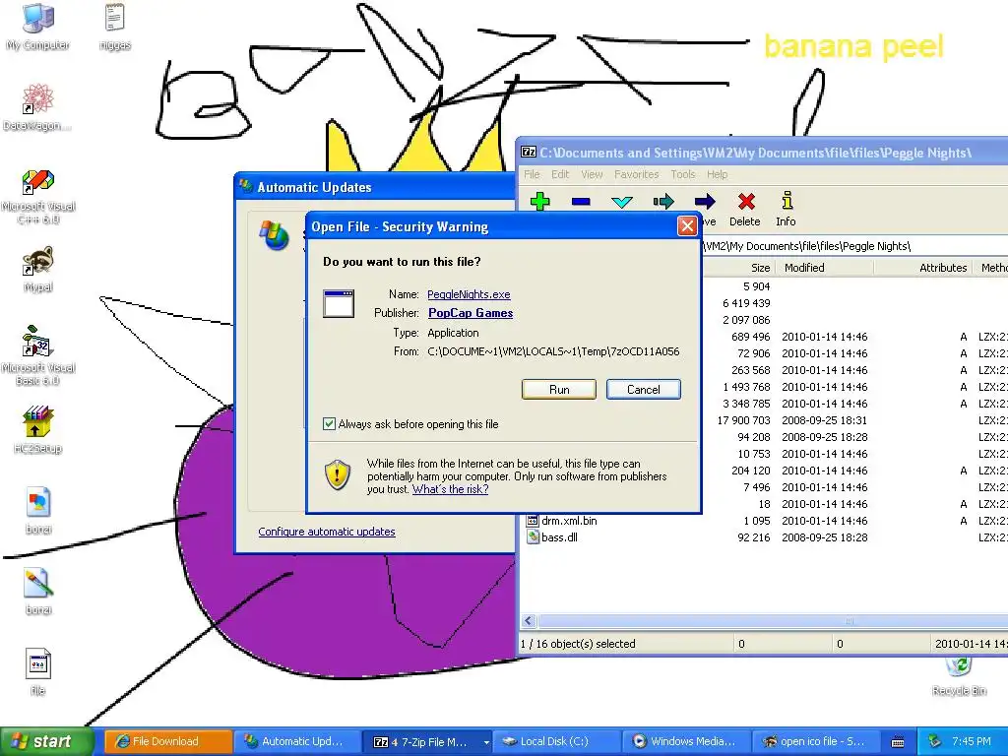Click the 7-Zip Test checkmark icon

(x=622, y=203)
